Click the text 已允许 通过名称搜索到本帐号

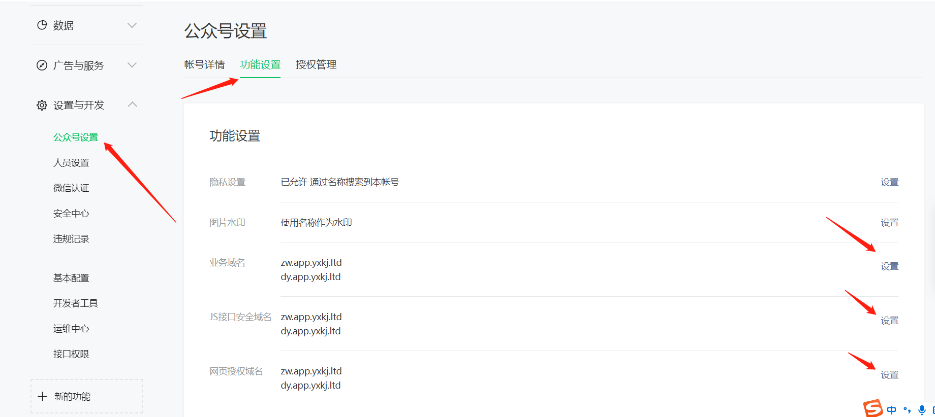point(340,182)
